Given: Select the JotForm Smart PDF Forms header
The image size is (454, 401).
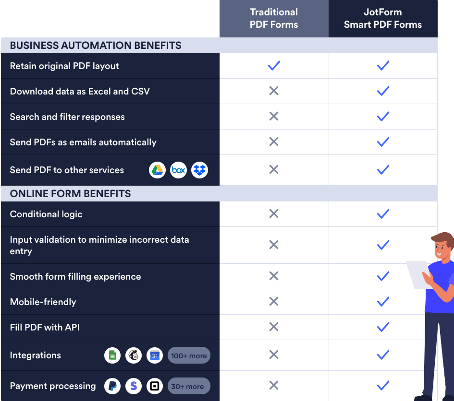Looking at the screenshot, I should coord(383,19).
